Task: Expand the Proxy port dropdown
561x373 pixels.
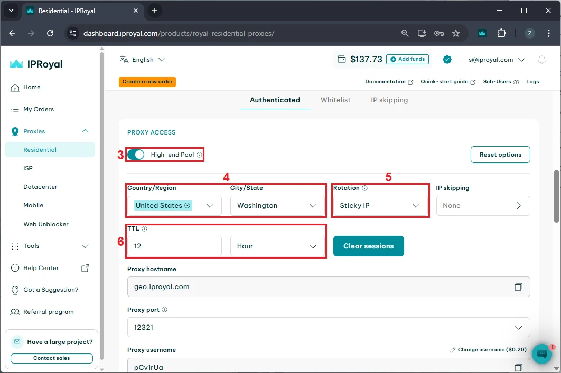Action: point(518,328)
